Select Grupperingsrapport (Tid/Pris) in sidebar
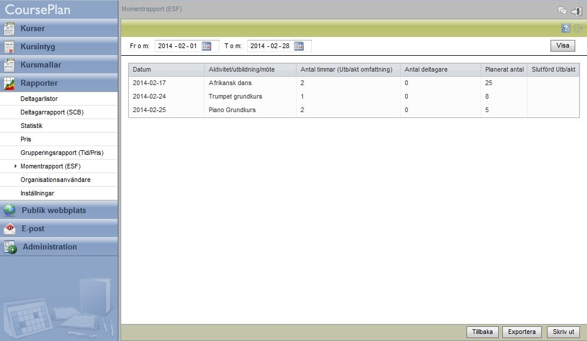 pos(62,153)
